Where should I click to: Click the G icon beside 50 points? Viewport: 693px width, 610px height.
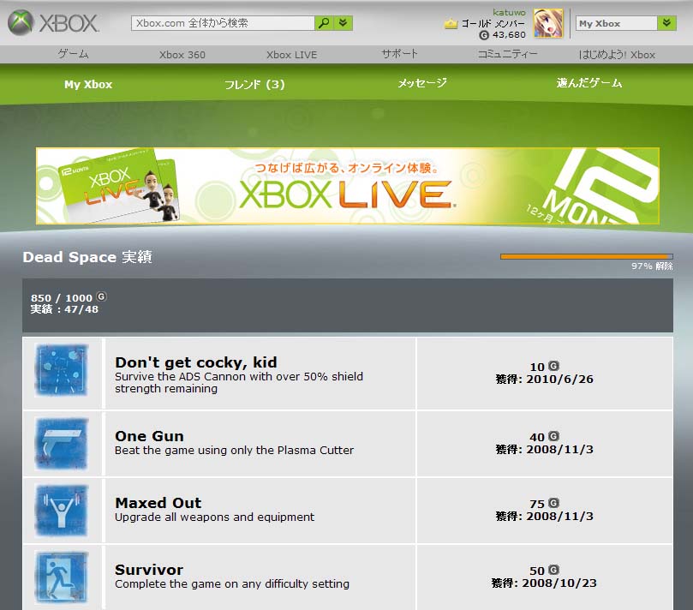[x=553, y=570]
